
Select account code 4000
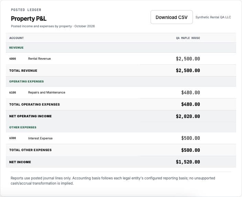coord(12,59)
